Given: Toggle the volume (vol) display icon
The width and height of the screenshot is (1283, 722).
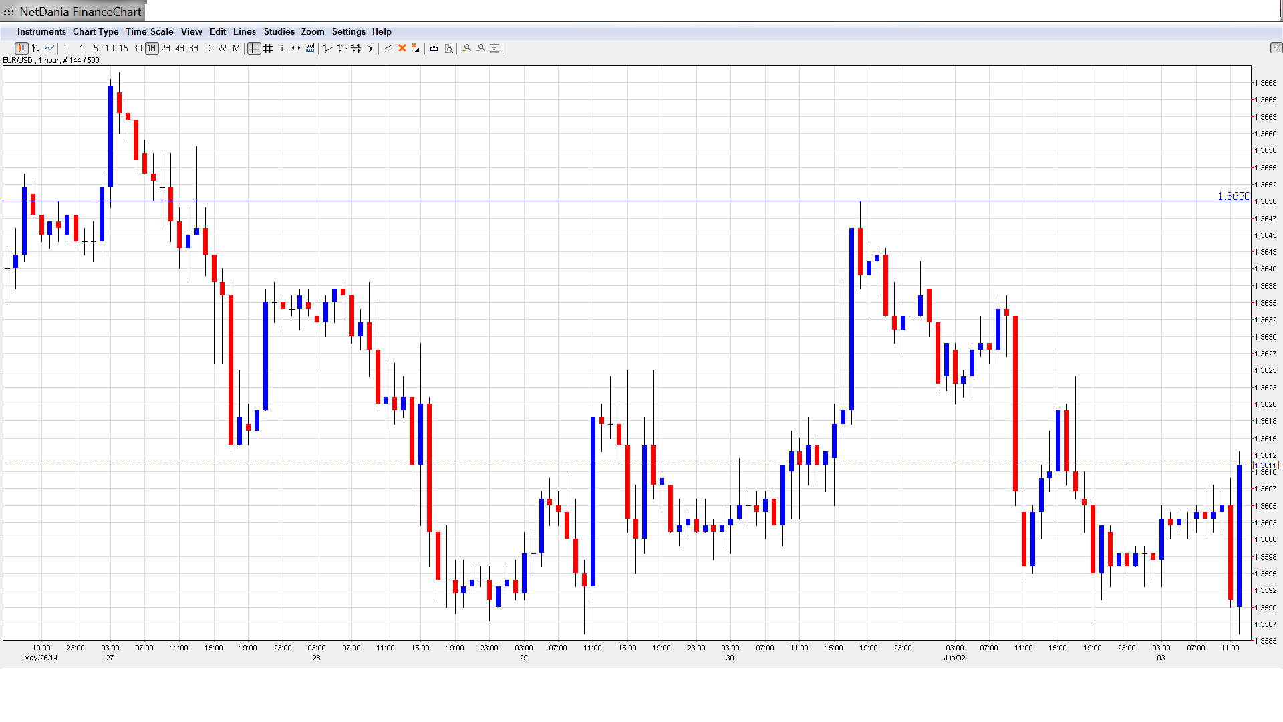Looking at the screenshot, I should (x=310, y=48).
